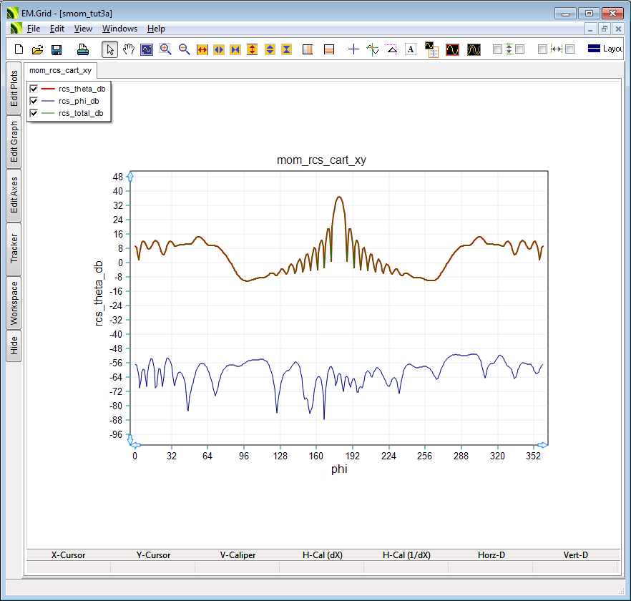631x601 pixels.
Task: Select the zoom out magnifier tool
Action: 184,49
